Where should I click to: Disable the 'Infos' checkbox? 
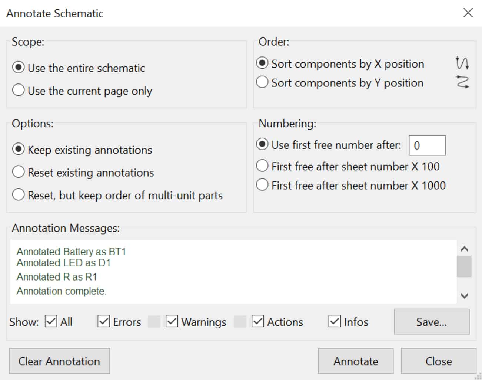pos(334,321)
